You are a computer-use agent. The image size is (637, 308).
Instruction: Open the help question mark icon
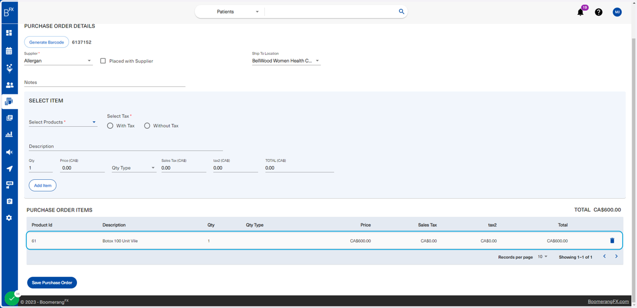click(598, 12)
